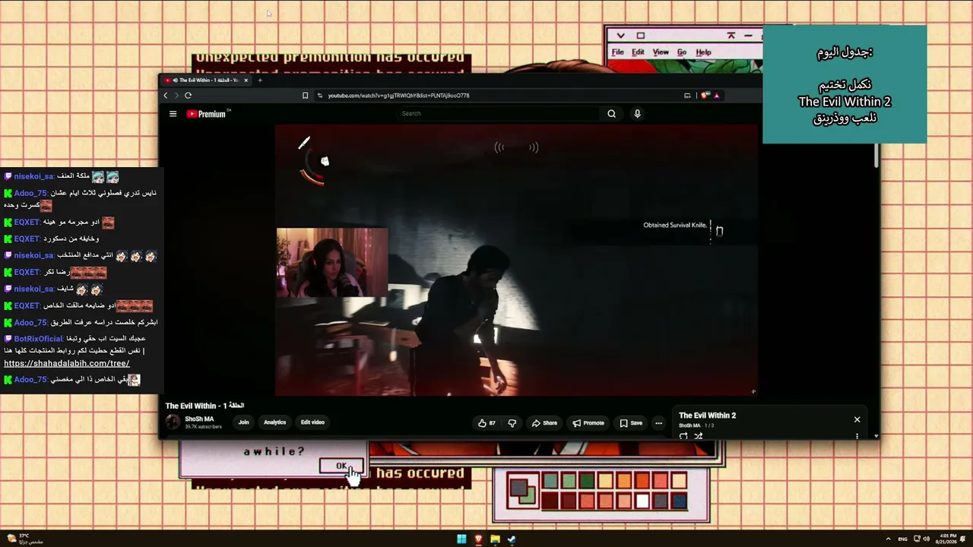Open Analytics for this video
973x547 pixels.
coord(274,422)
